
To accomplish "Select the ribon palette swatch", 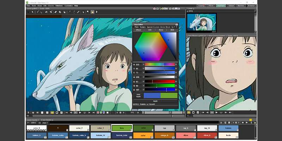I will [186, 135].
